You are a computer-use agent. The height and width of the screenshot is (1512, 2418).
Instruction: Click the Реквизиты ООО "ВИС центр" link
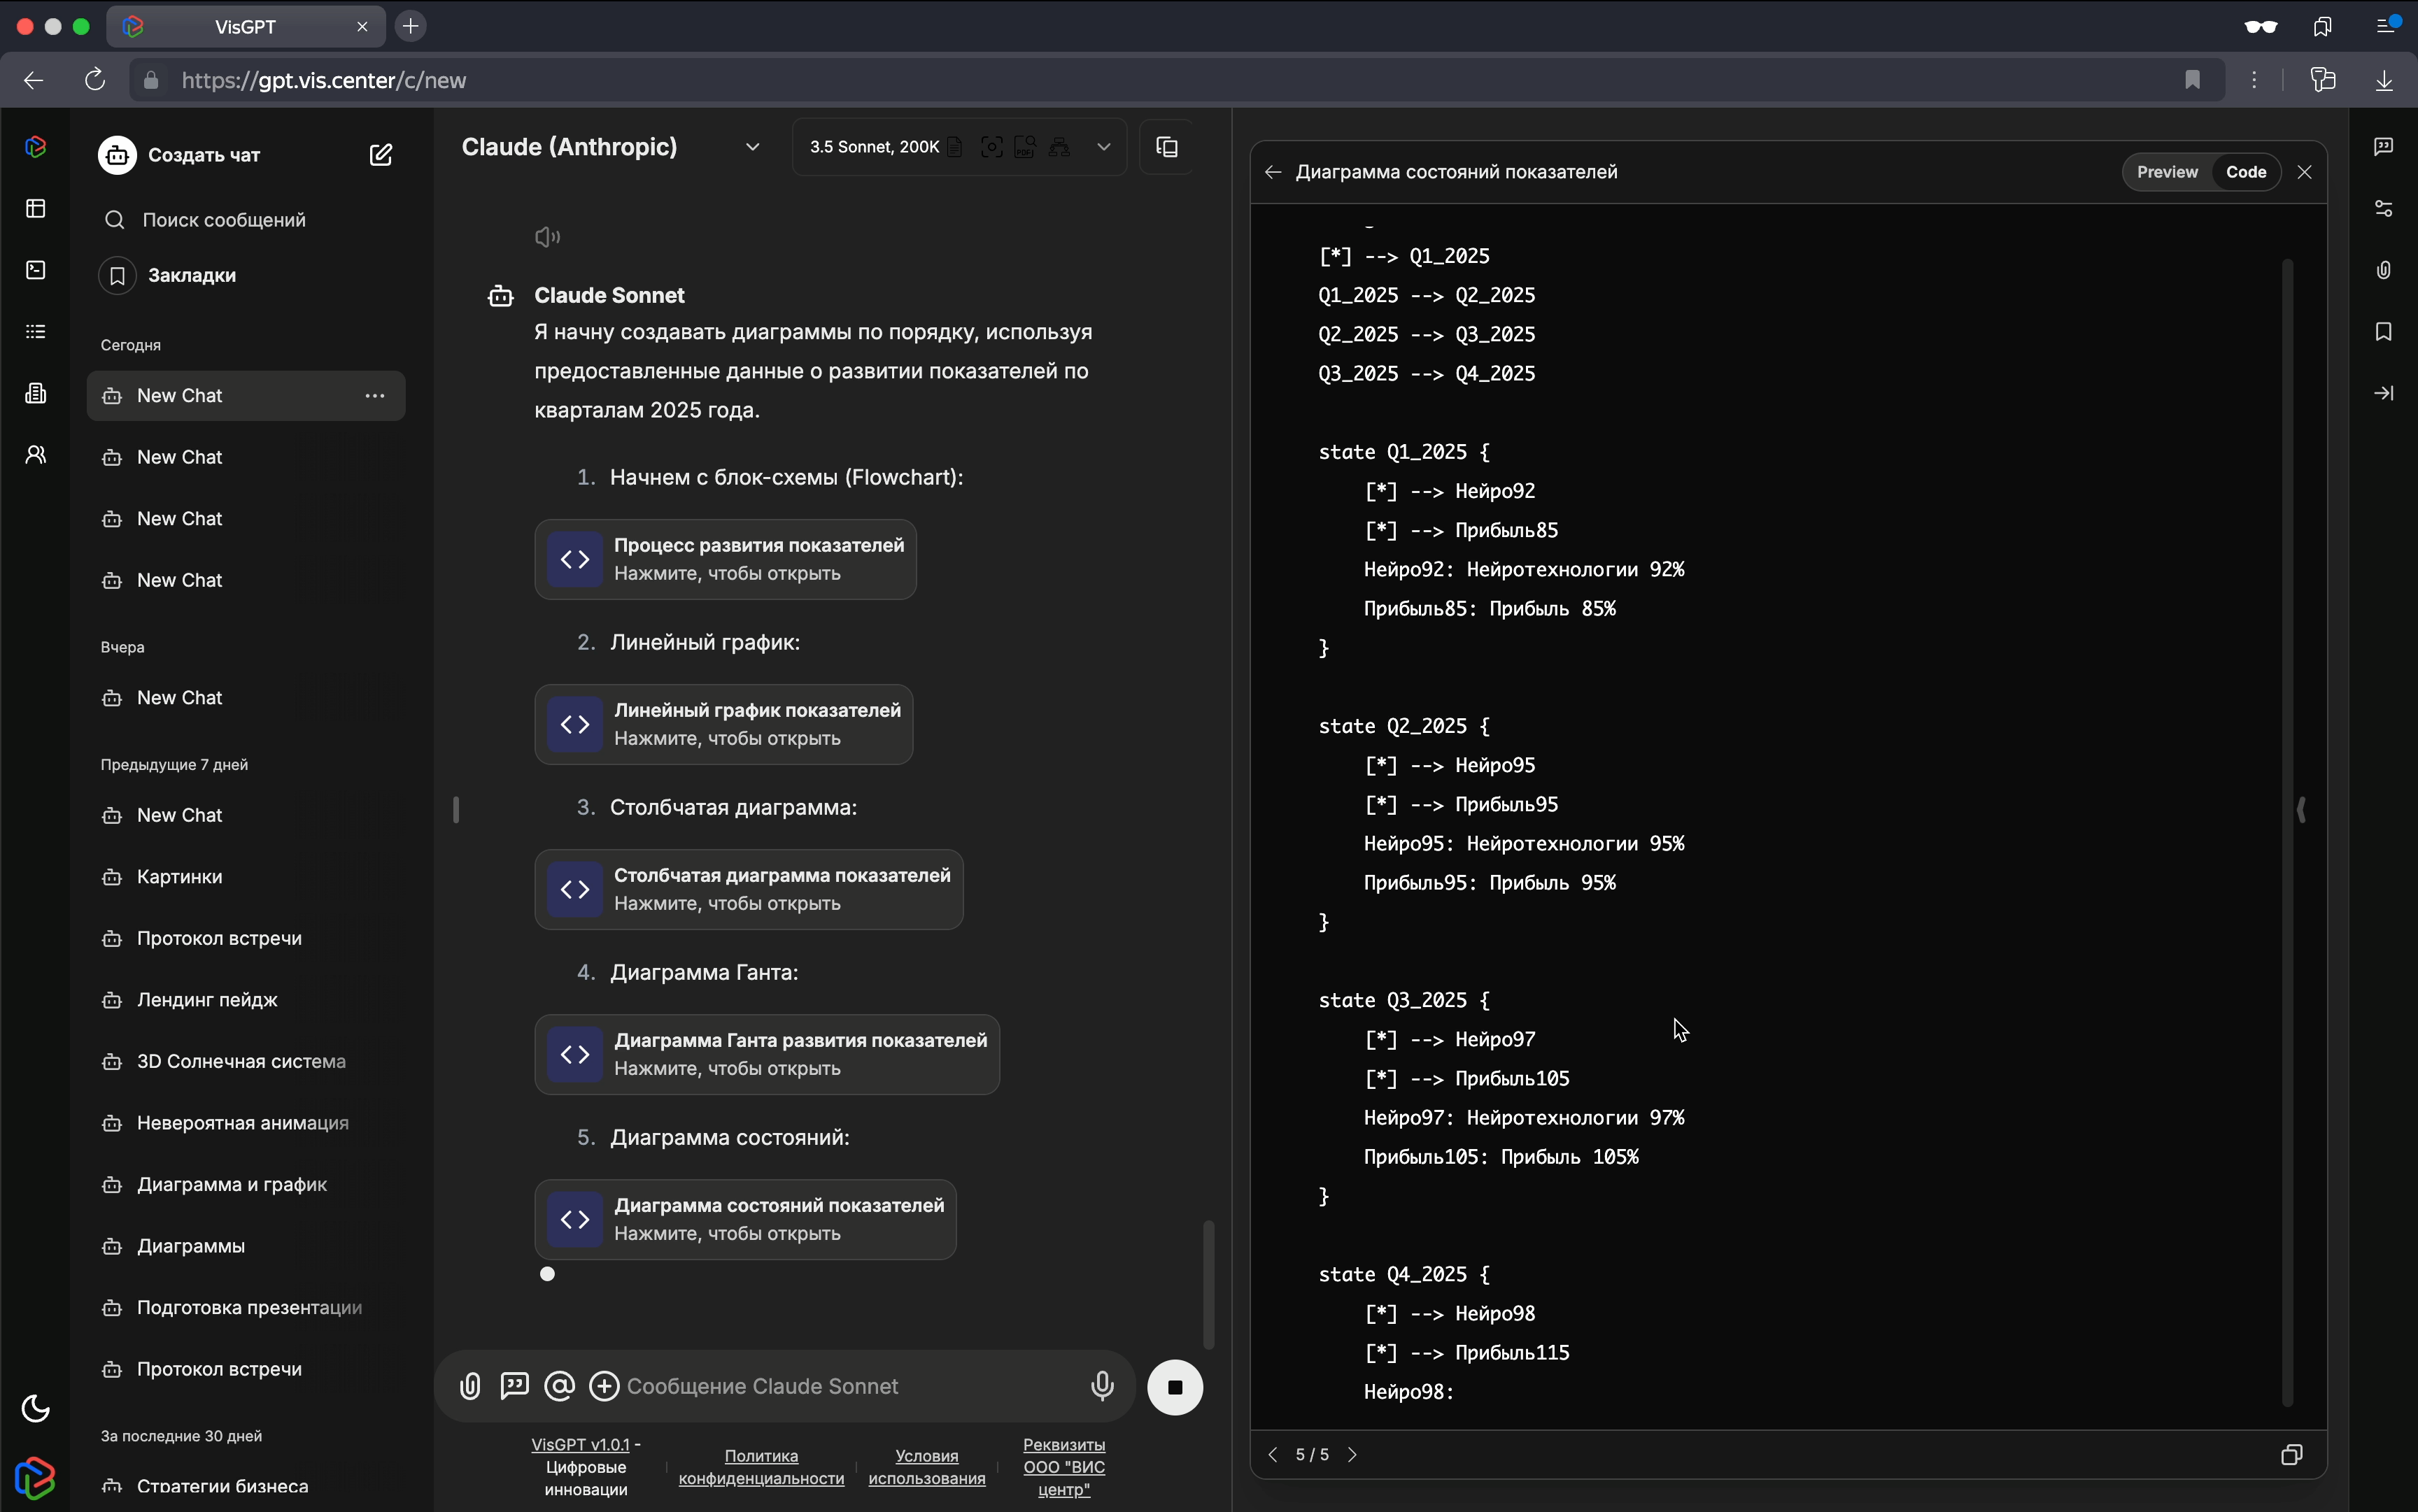[x=1063, y=1467]
